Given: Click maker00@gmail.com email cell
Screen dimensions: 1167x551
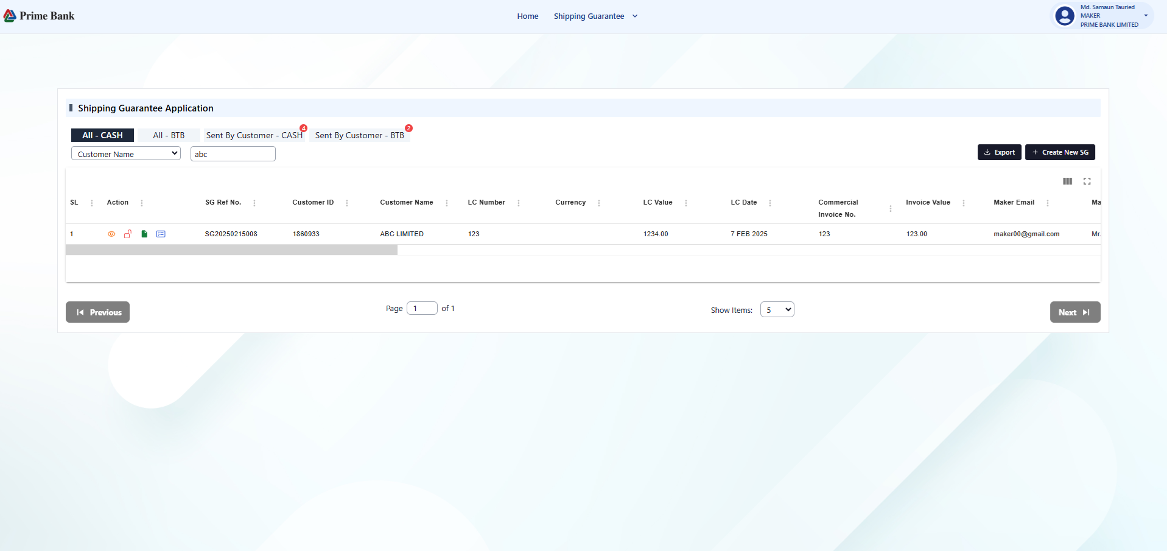Looking at the screenshot, I should pyautogui.click(x=1026, y=234).
